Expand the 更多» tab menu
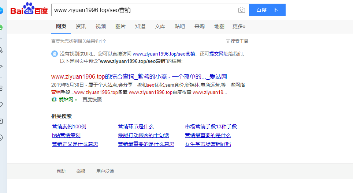Image resolution: width=353 pixels, height=193 pixels. 239,27
